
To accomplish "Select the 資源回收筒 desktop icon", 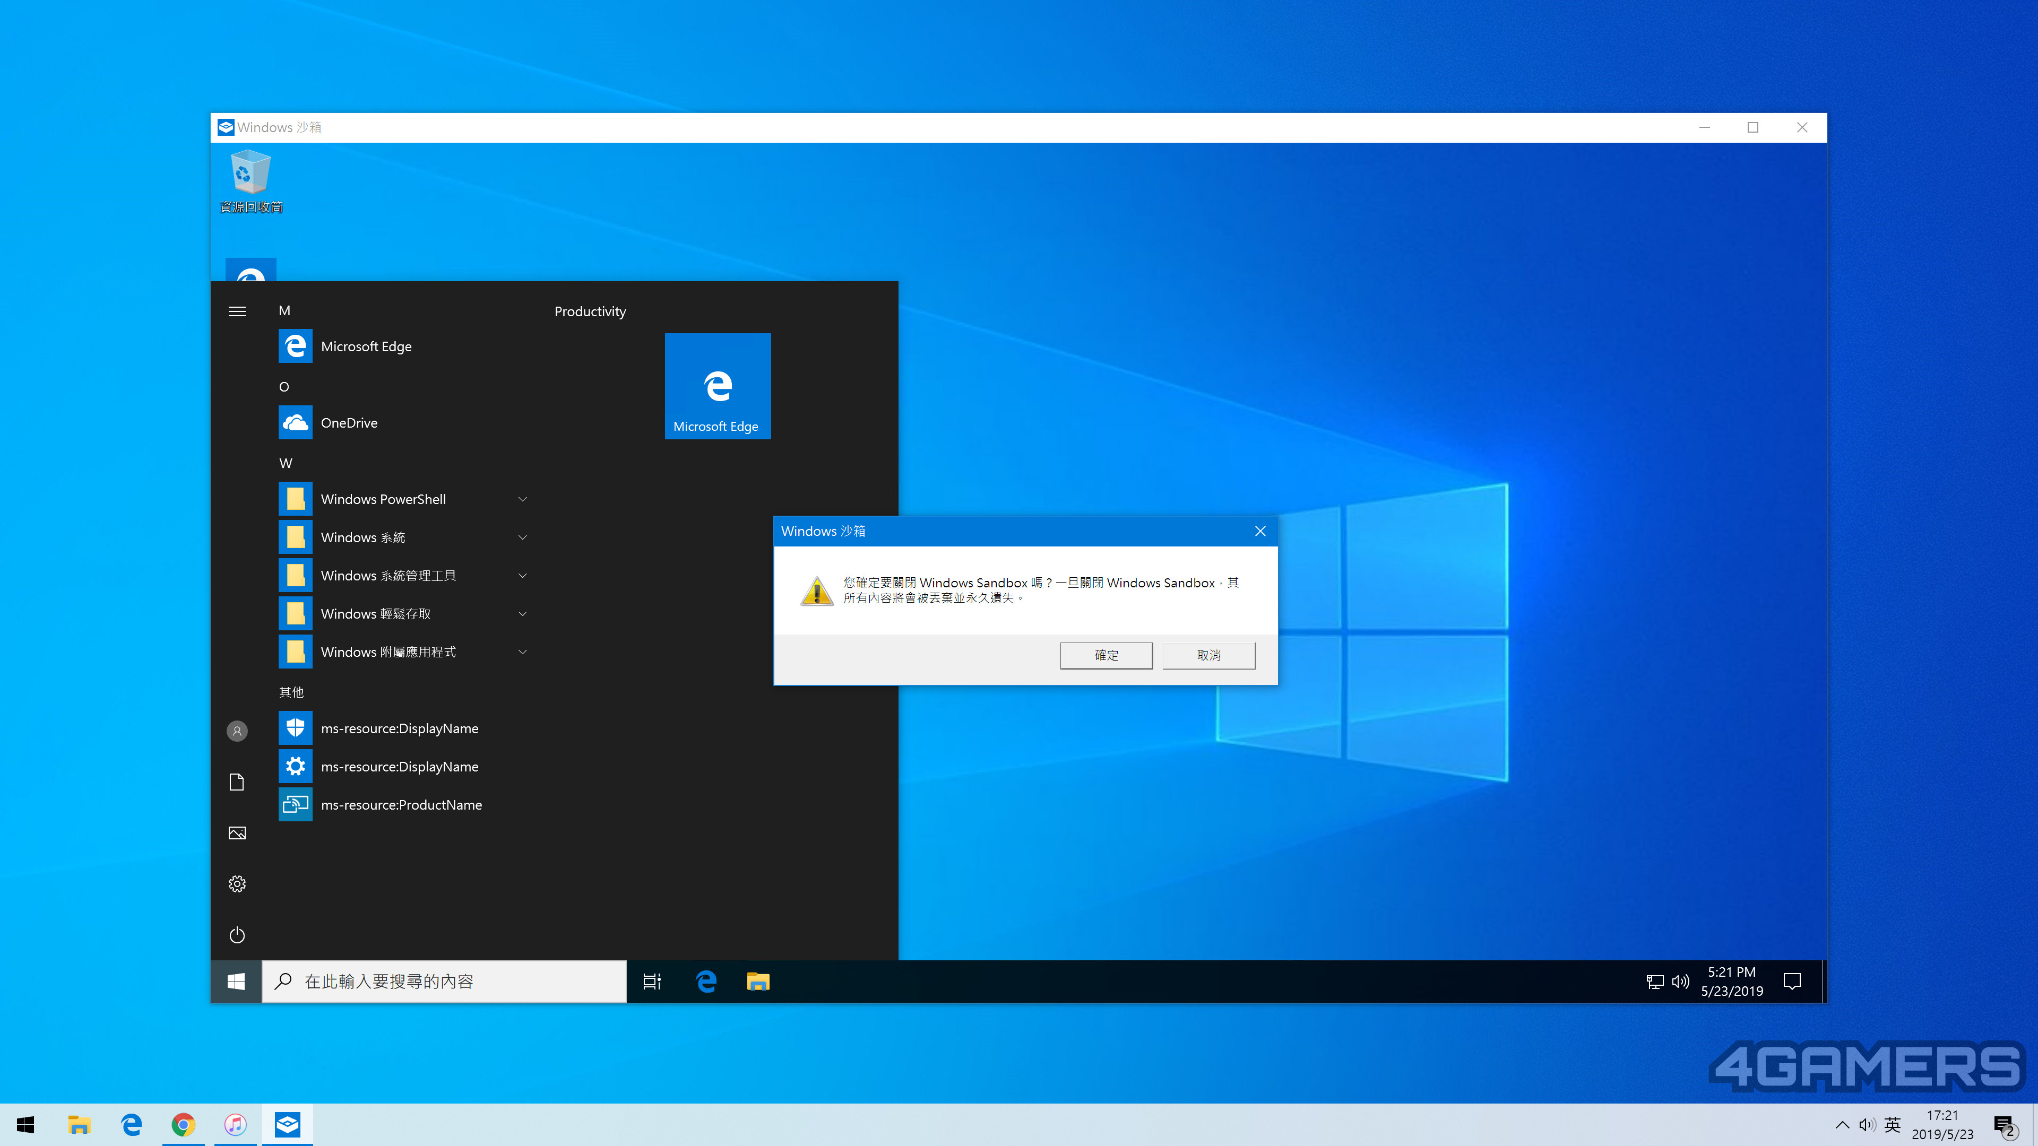I will tap(251, 183).
